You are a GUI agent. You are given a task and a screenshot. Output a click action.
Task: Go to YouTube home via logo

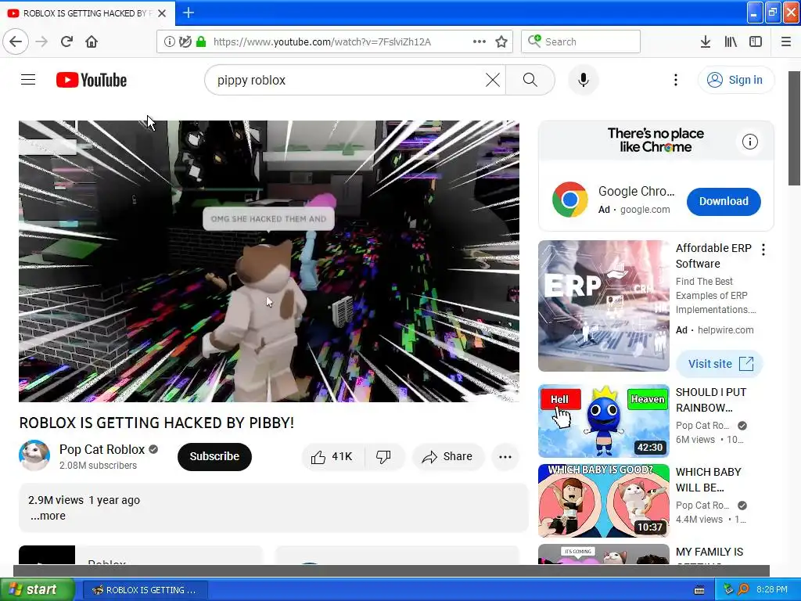pyautogui.click(x=92, y=81)
